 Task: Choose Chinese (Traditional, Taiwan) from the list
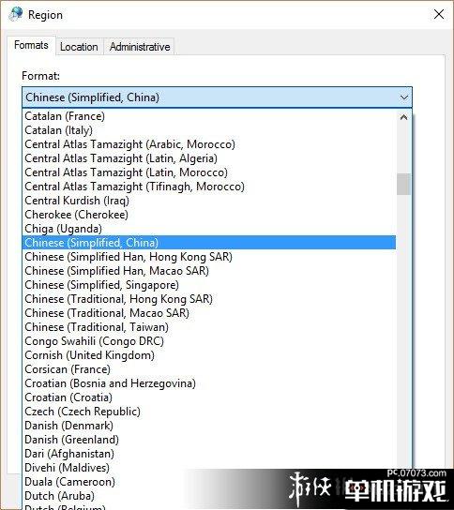coord(97,327)
